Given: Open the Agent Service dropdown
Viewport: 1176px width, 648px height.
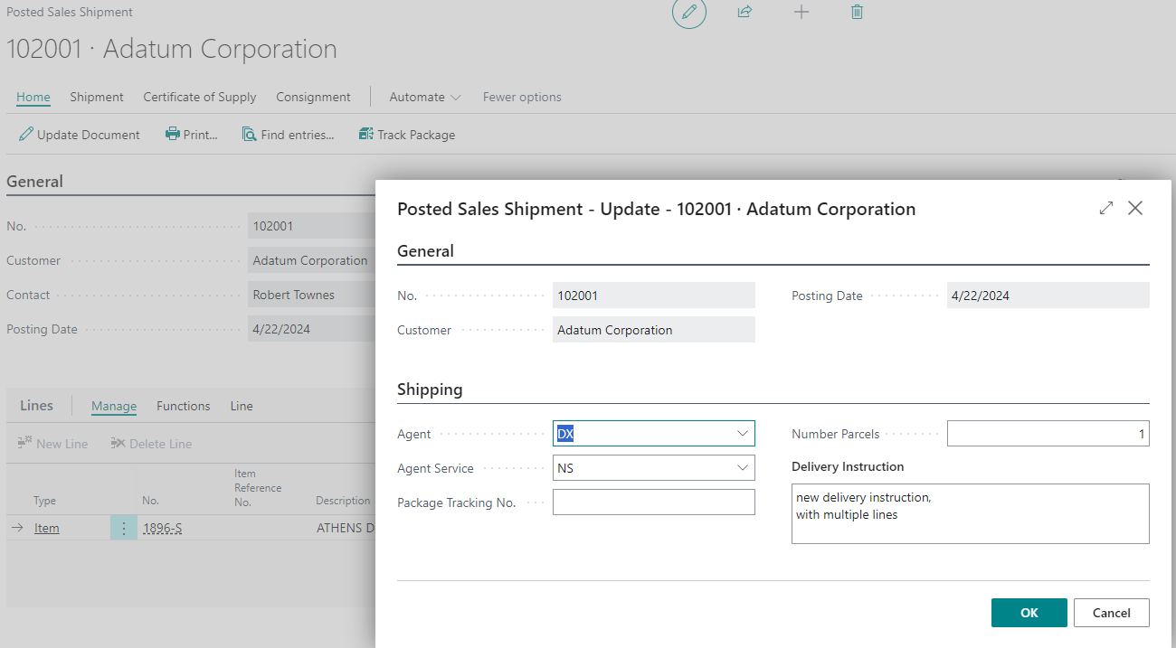Looking at the screenshot, I should tap(743, 468).
